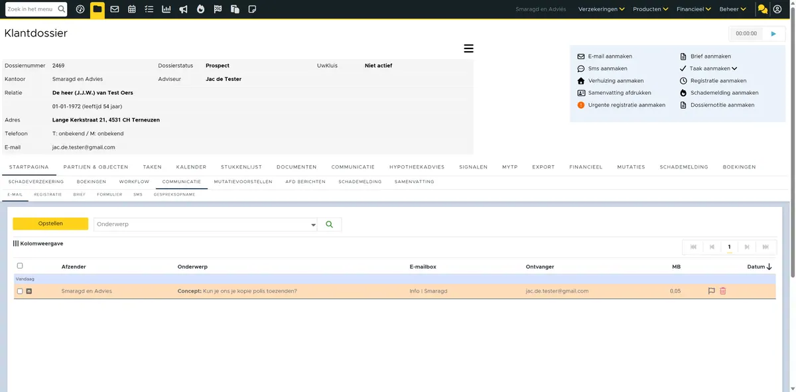Open the Taak aanmaken dropdown

[x=714, y=68]
